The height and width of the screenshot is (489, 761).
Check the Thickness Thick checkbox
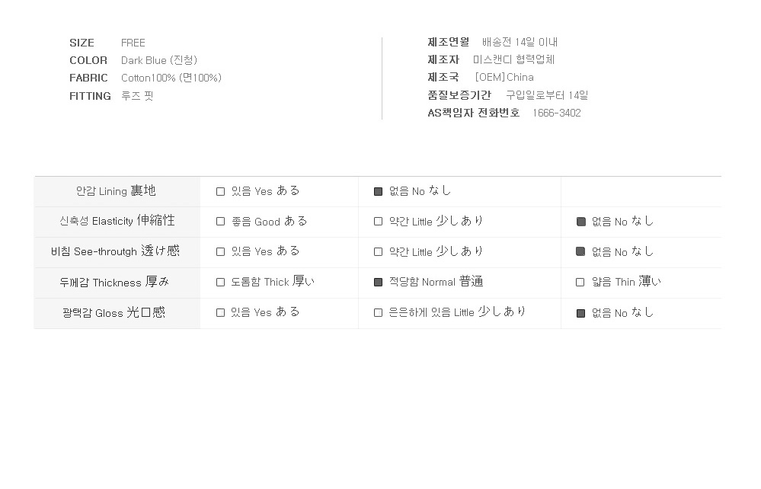click(220, 283)
